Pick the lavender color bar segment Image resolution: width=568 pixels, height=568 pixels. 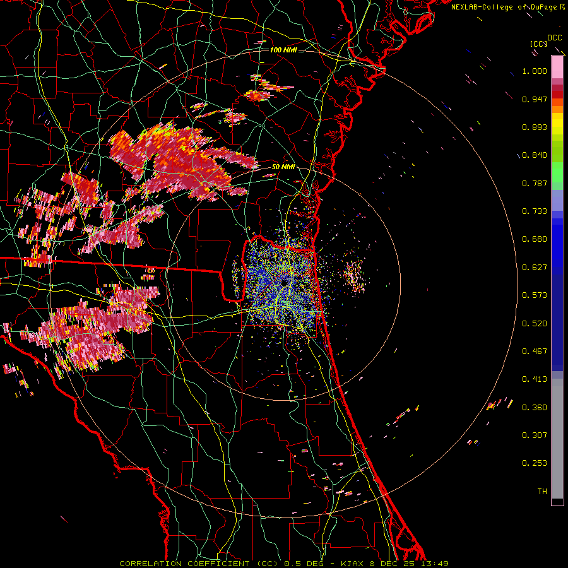[x=557, y=201]
